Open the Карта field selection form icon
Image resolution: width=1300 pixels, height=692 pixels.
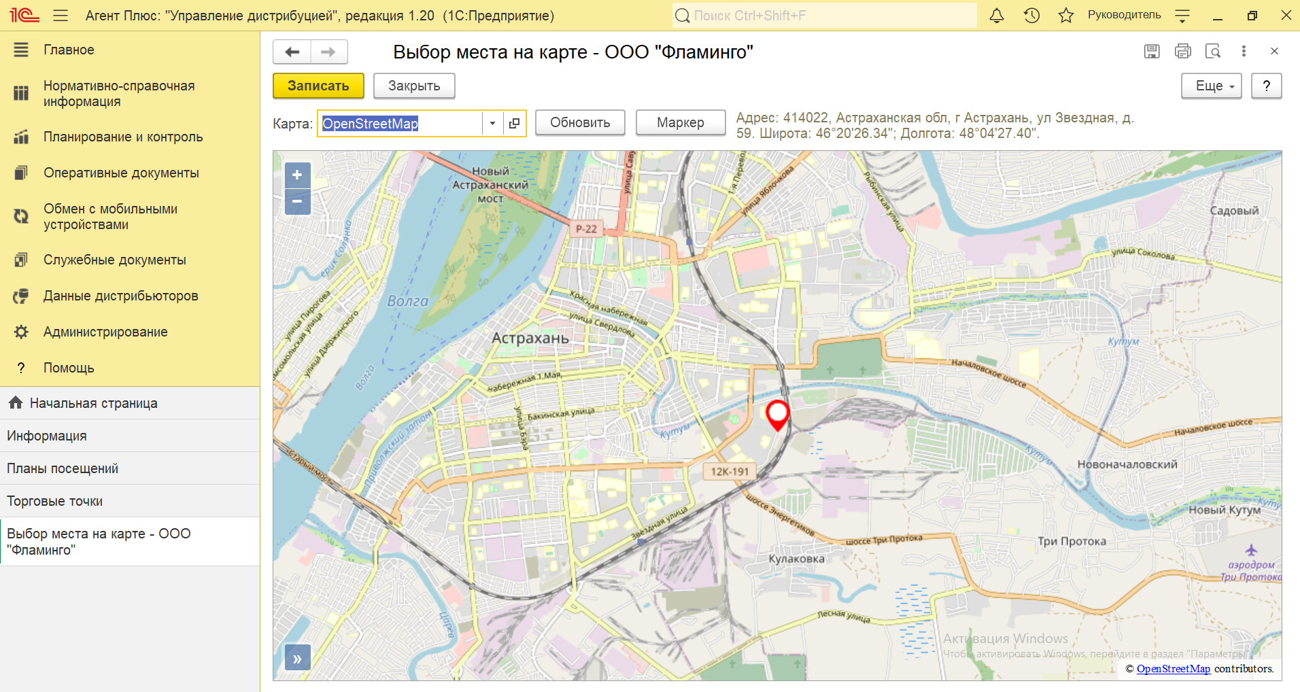[x=515, y=124]
